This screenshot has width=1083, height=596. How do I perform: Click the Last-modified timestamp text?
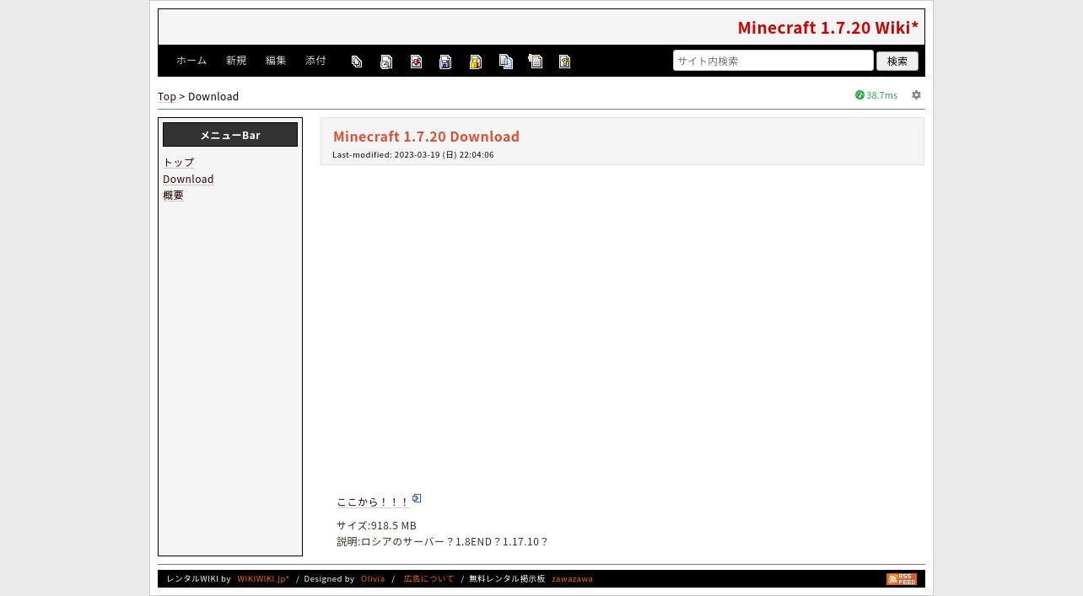[x=413, y=154]
